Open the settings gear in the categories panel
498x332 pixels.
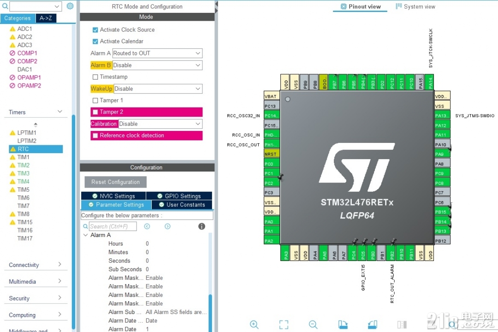point(70,6)
